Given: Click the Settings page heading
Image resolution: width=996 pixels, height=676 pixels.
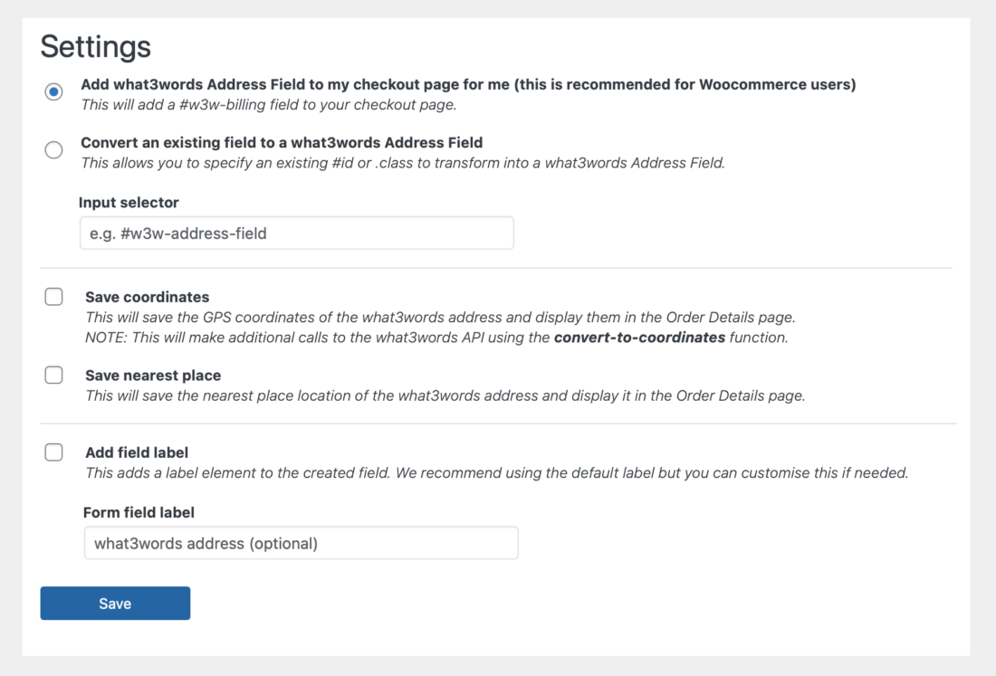Looking at the screenshot, I should coord(96,46).
